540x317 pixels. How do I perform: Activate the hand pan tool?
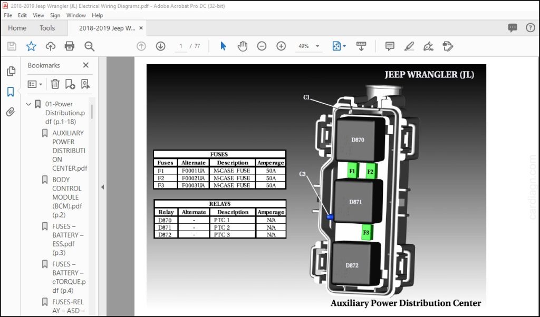tap(243, 46)
